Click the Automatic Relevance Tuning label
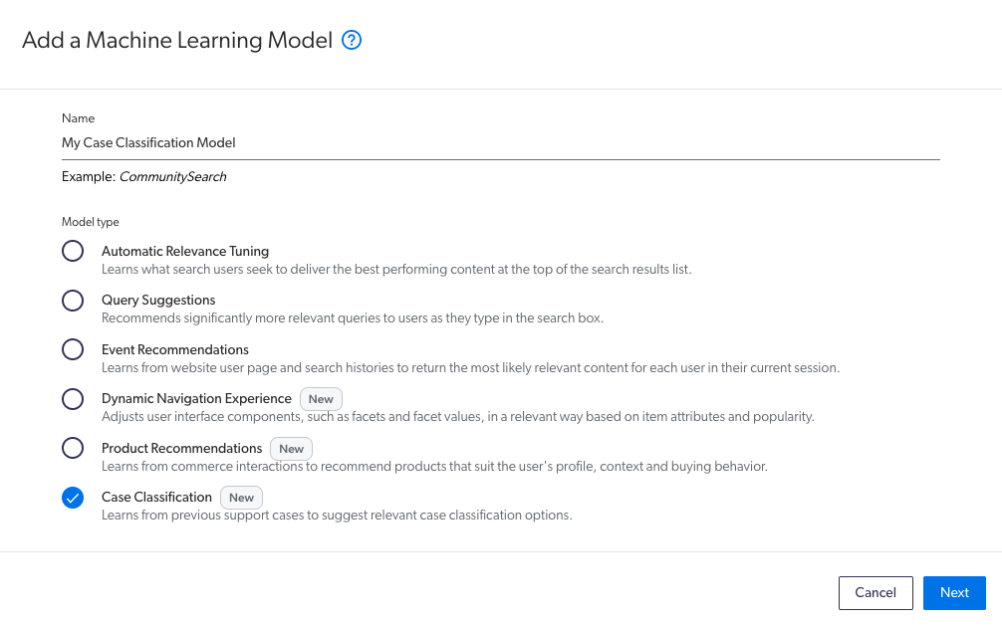 point(185,251)
